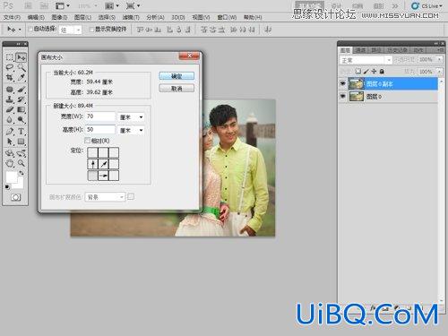Expand the layer blend mode 正常 dropdown

[366, 60]
